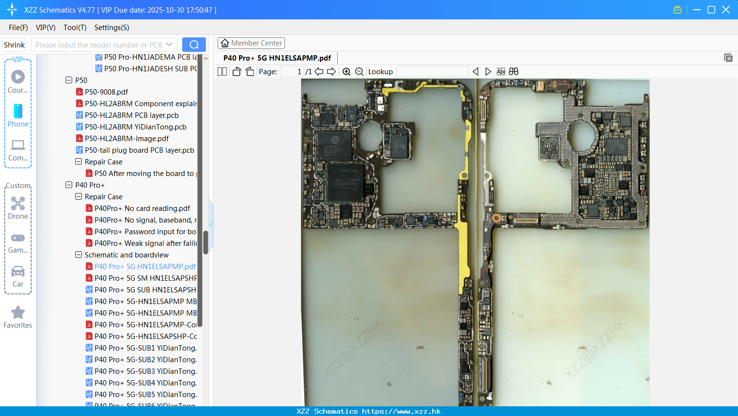Open the model number dropdown
The image size is (738, 416).
click(169, 45)
